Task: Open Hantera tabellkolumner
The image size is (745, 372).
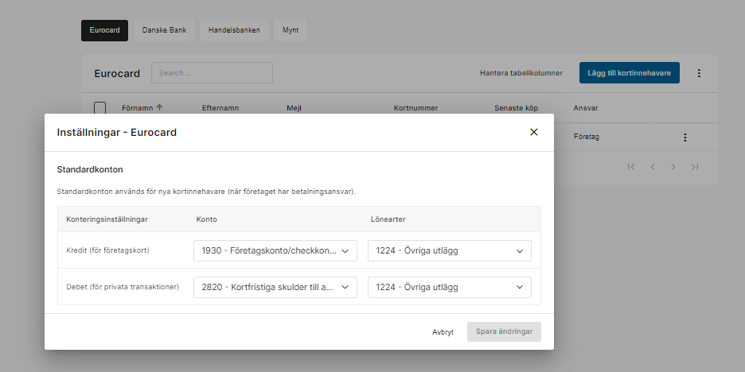Action: (x=521, y=73)
